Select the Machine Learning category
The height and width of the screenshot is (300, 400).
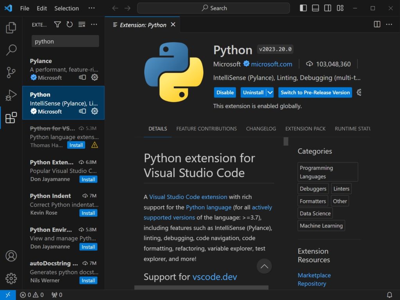(x=321, y=226)
